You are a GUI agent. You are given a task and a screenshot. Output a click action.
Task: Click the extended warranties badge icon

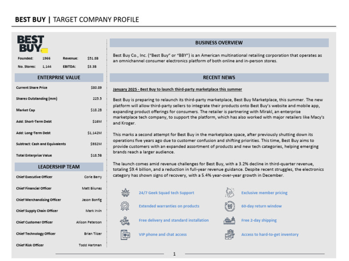point(125,206)
